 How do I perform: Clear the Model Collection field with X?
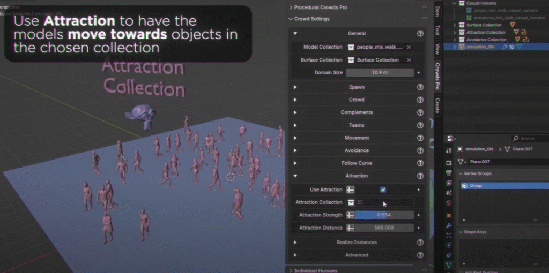409,47
